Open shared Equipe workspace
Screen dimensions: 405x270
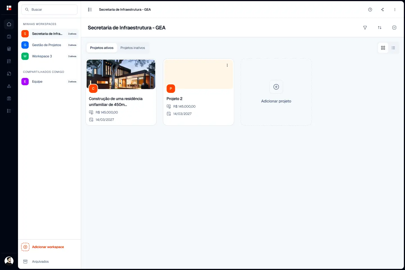click(49, 82)
